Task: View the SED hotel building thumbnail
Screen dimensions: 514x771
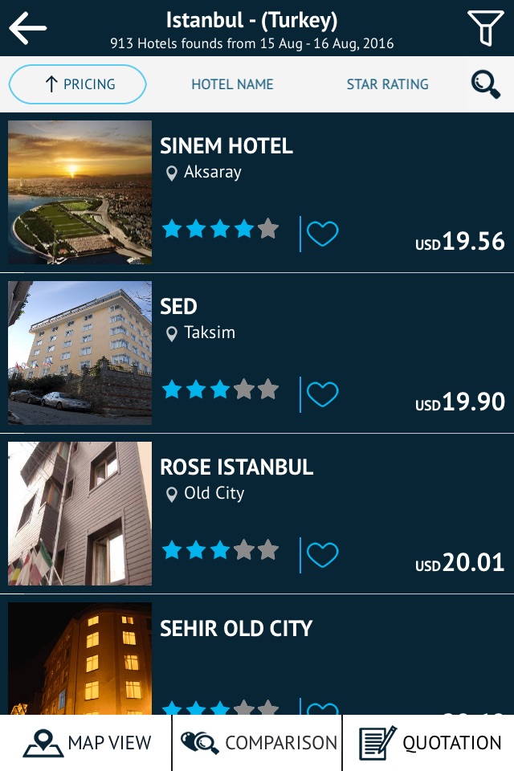Action: 80,353
